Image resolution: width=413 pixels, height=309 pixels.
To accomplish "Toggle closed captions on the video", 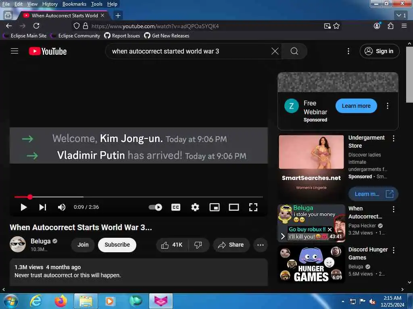I will click(176, 207).
